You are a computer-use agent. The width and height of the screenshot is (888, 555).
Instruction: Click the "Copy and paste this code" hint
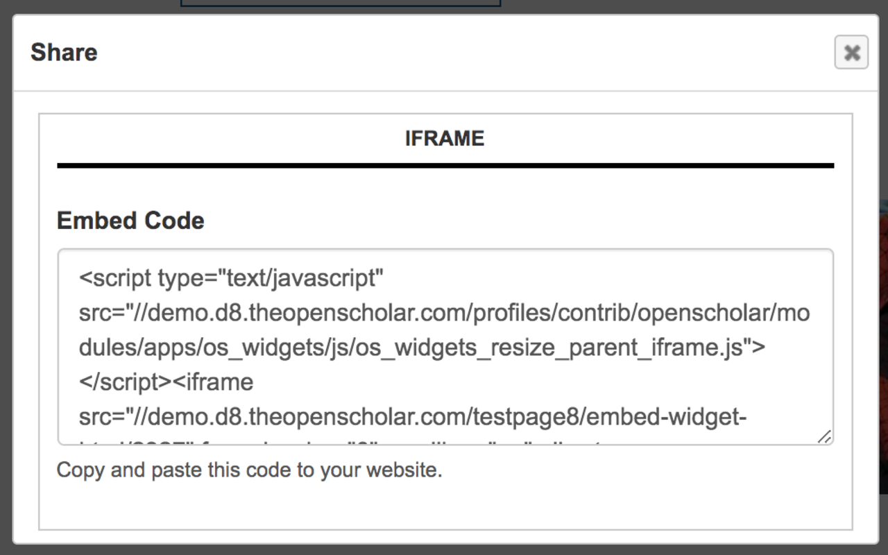(x=249, y=470)
